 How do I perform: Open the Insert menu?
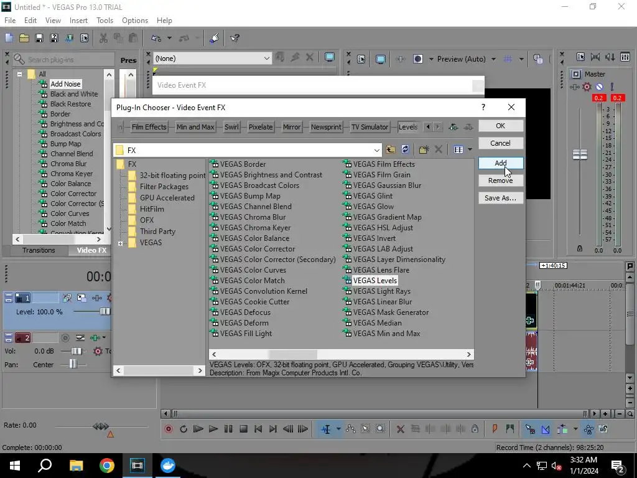click(78, 21)
